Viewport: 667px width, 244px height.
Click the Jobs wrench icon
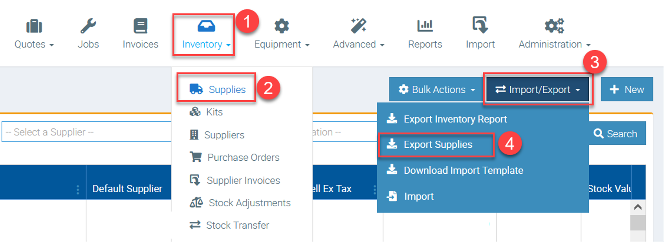point(88,26)
